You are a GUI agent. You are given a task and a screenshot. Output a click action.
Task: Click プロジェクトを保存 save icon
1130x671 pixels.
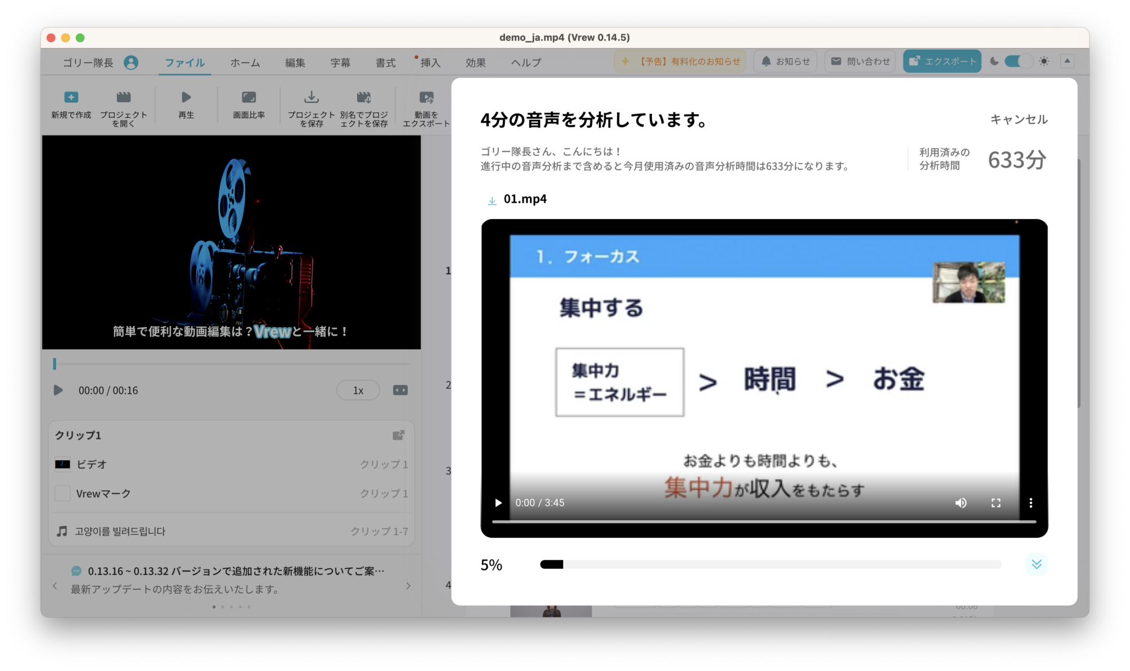click(311, 97)
